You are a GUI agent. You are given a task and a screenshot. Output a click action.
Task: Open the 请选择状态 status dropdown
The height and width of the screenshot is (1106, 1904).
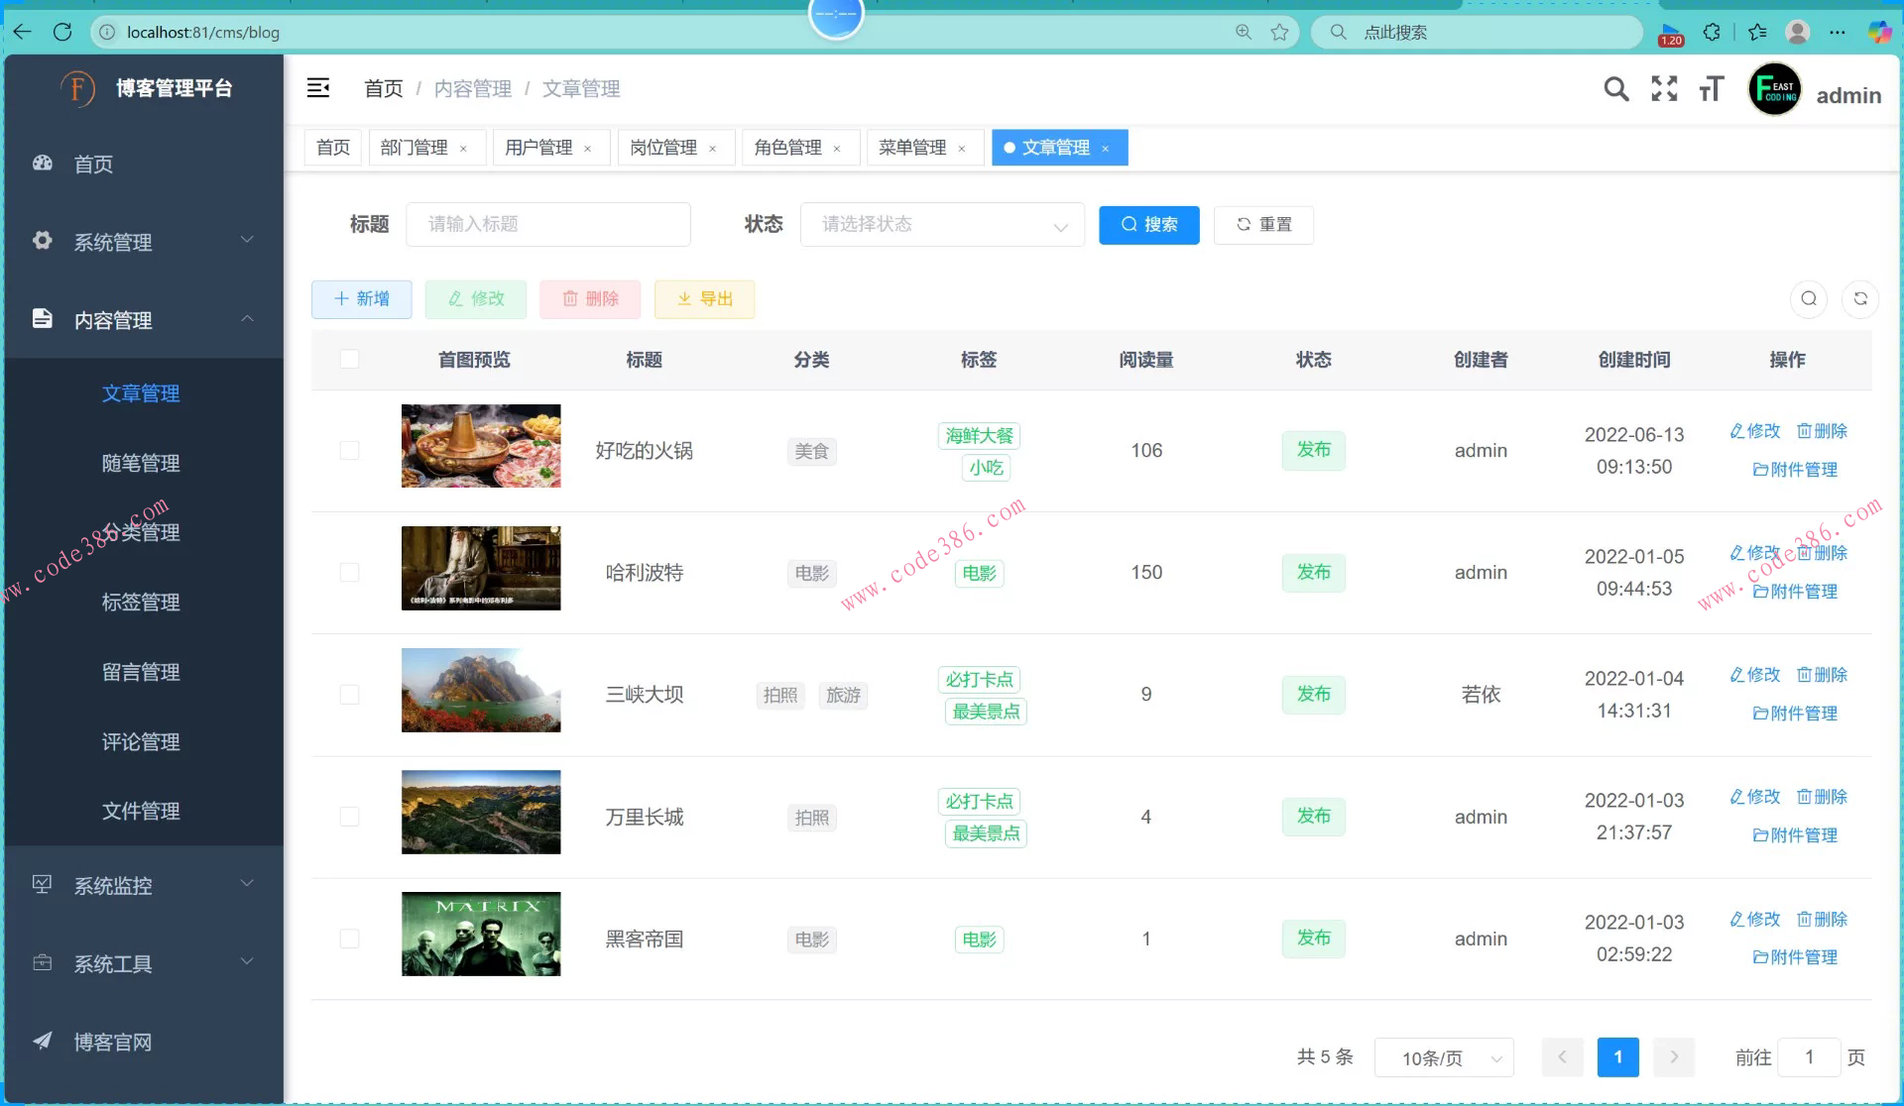(x=940, y=224)
